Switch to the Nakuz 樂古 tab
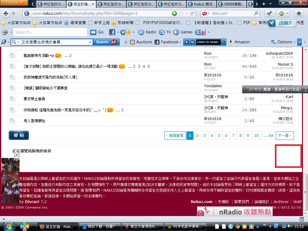This screenshot has width=308, height=231. coord(202,4)
